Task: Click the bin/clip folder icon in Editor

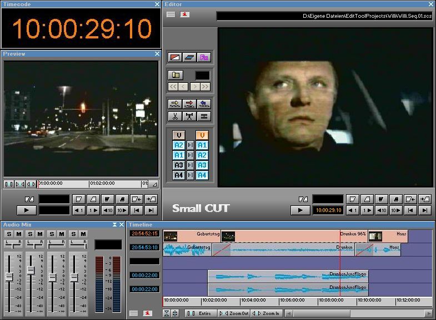Action: tap(176, 75)
